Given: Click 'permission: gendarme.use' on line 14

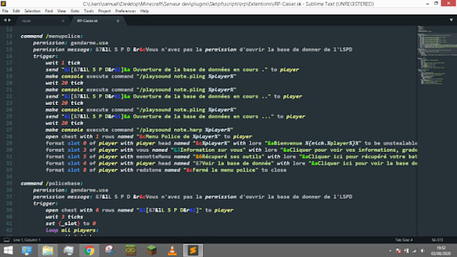Looking at the screenshot, I should point(71,43).
